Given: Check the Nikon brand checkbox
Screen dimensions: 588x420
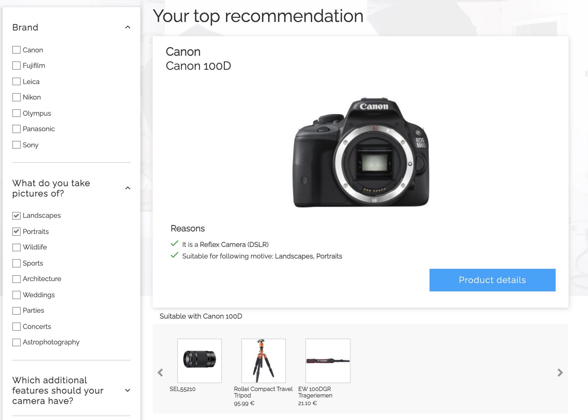Looking at the screenshot, I should (16, 97).
